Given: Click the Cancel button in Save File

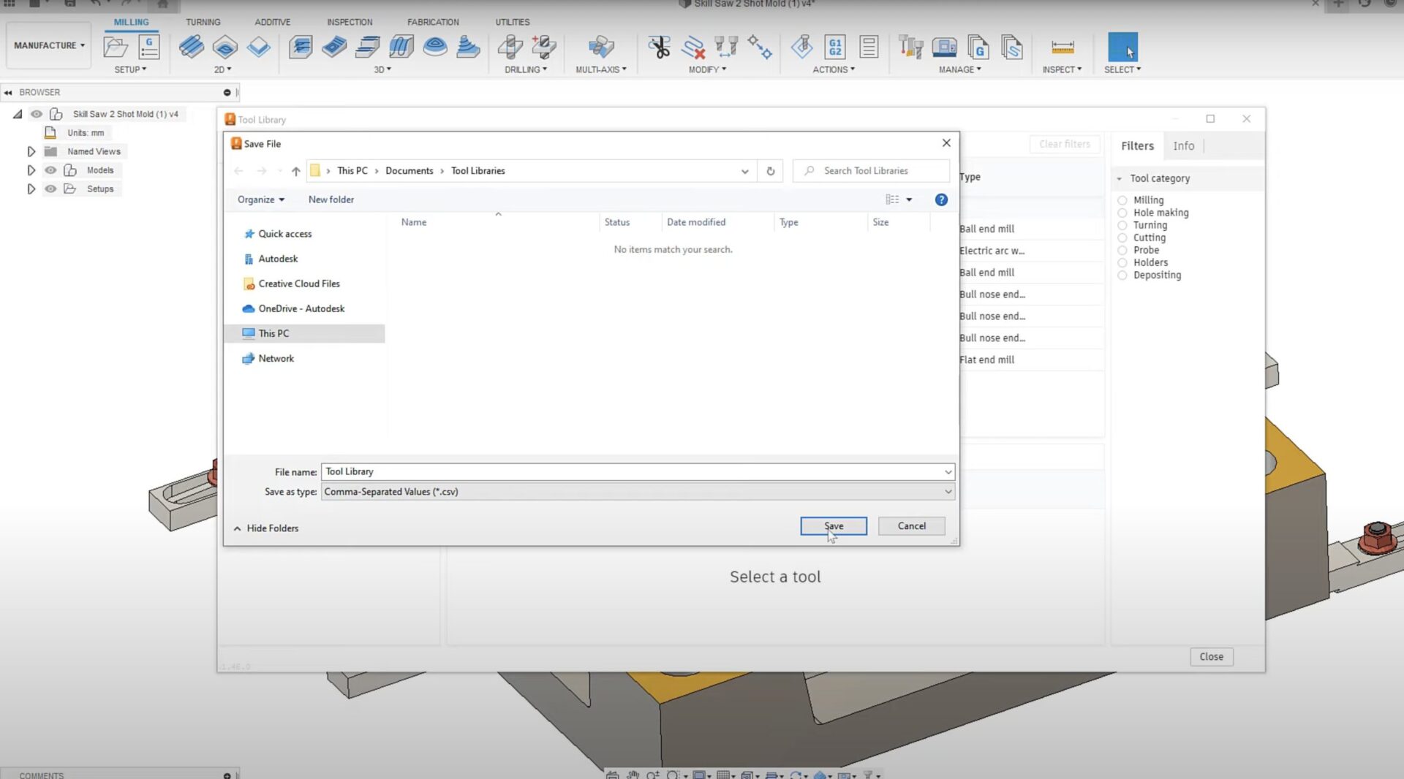Looking at the screenshot, I should [911, 526].
